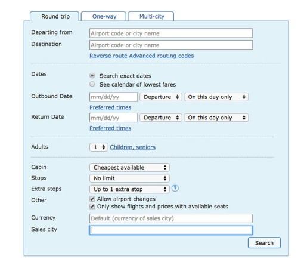298x271 pixels.
Task: Focus the Departing from airport field
Action: (x=171, y=33)
